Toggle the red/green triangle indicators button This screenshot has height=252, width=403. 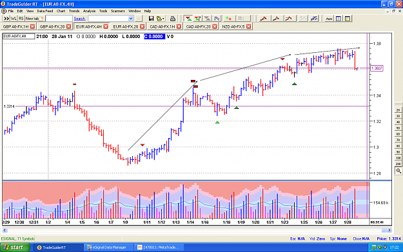188,19
